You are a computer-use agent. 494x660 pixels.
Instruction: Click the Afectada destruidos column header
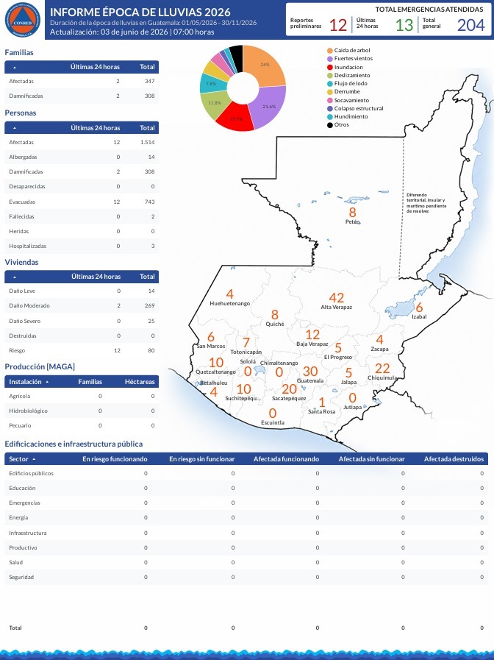coord(454,459)
